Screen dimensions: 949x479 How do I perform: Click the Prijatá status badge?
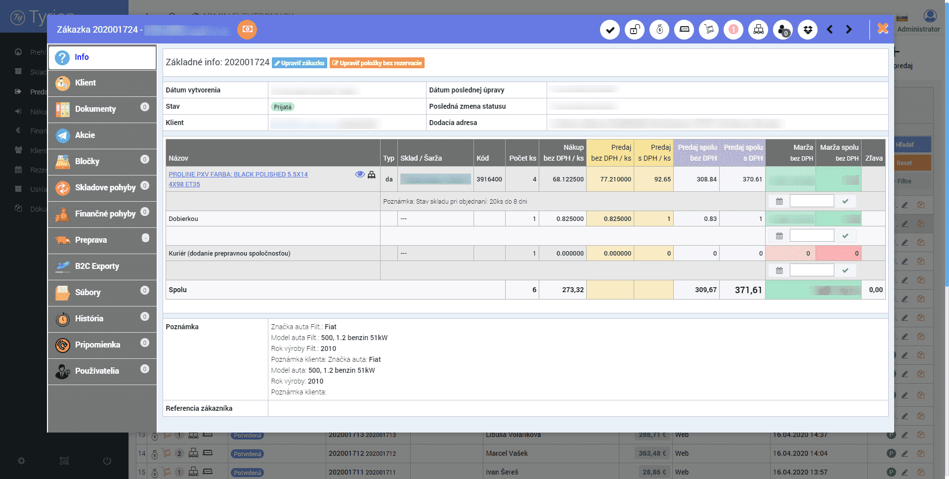pos(283,107)
